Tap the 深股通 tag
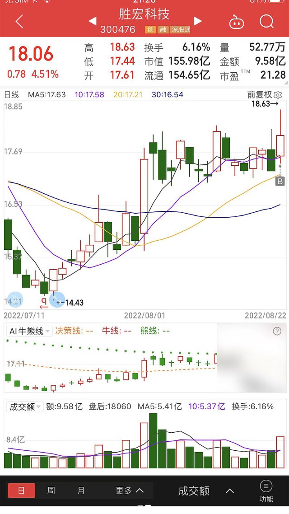Viewport: 289px width, 514px height. [181, 30]
